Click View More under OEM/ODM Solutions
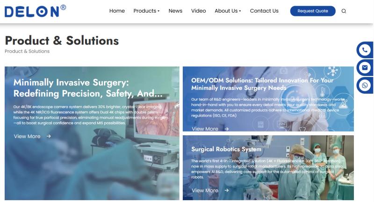This screenshot has height=202, width=374. coord(205,129)
